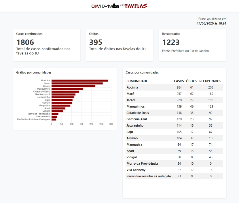Click the Jacaré bar in the chart
Image resolution: width=239 pixels, height=203 pixels.
tap(73, 86)
